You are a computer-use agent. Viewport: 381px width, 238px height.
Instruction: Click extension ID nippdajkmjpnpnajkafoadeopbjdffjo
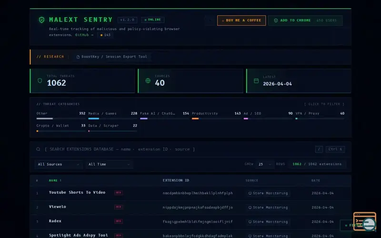198,208
